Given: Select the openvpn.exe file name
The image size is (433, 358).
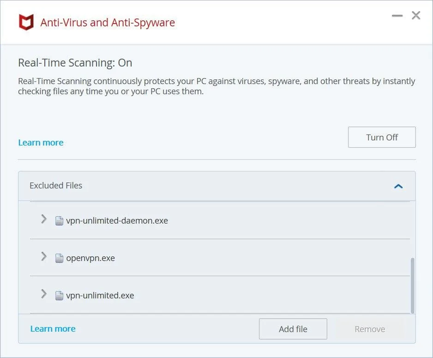Looking at the screenshot, I should (x=90, y=258).
